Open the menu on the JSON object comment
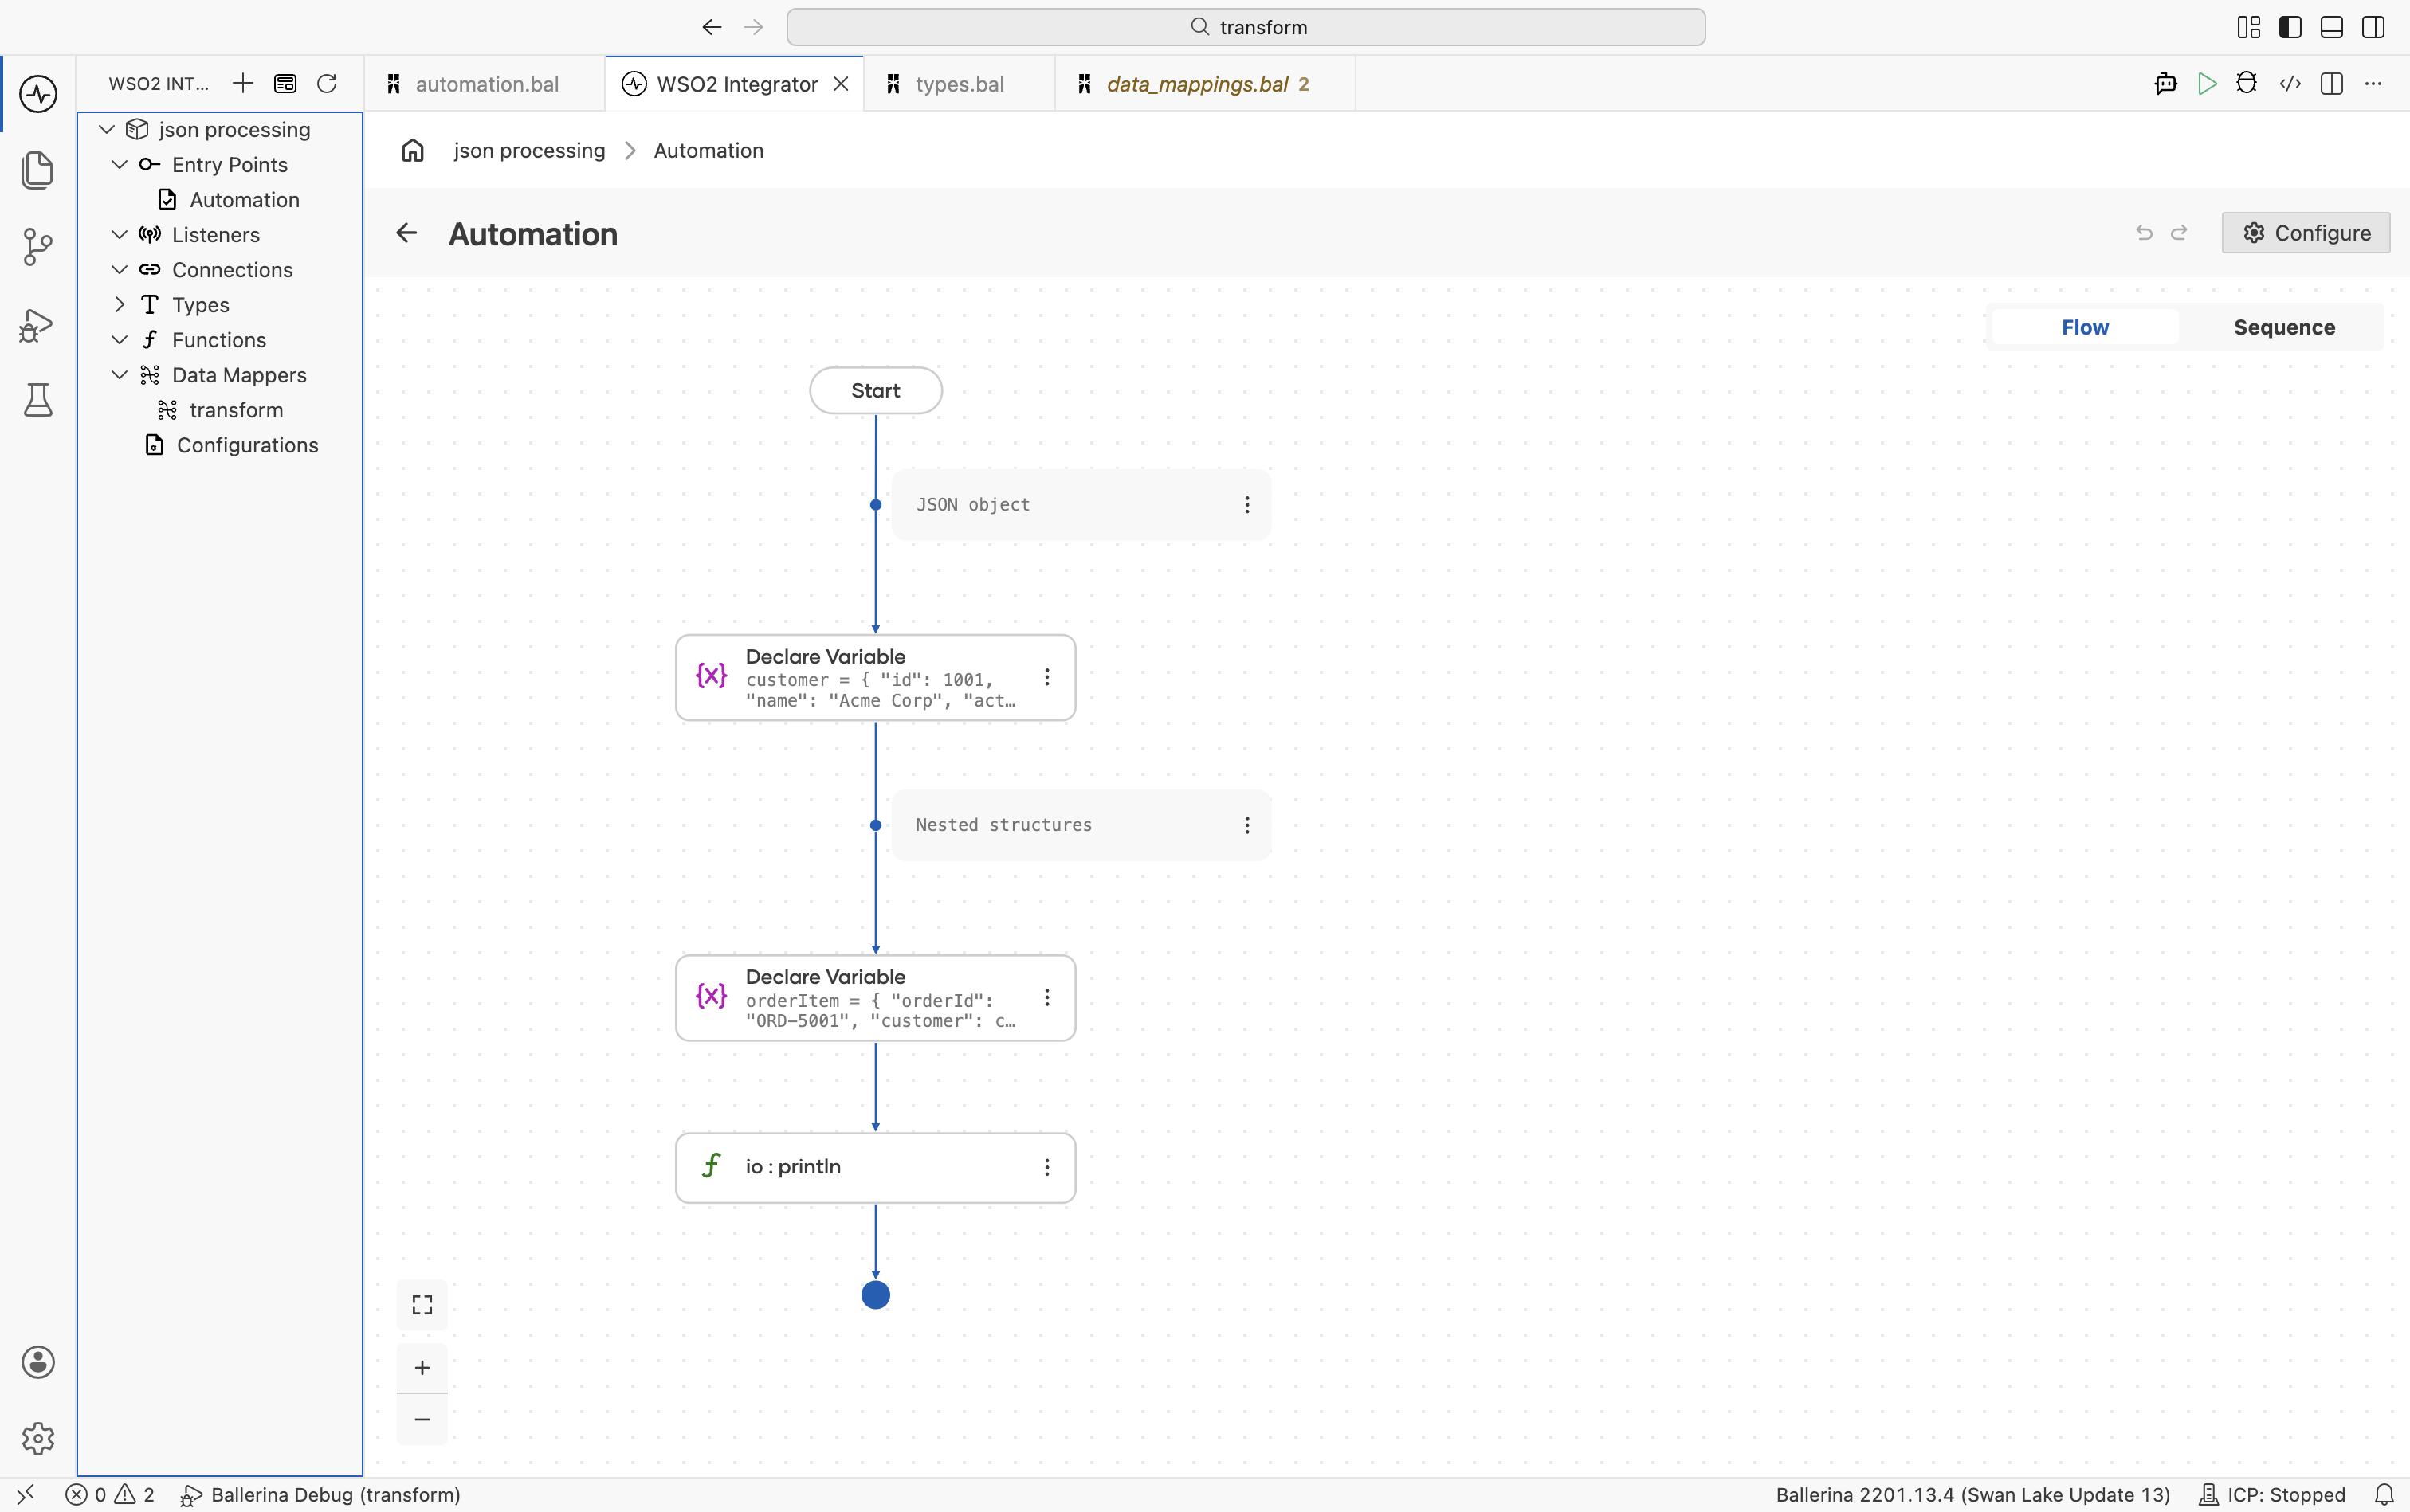Image resolution: width=2410 pixels, height=1512 pixels. coord(1246,505)
